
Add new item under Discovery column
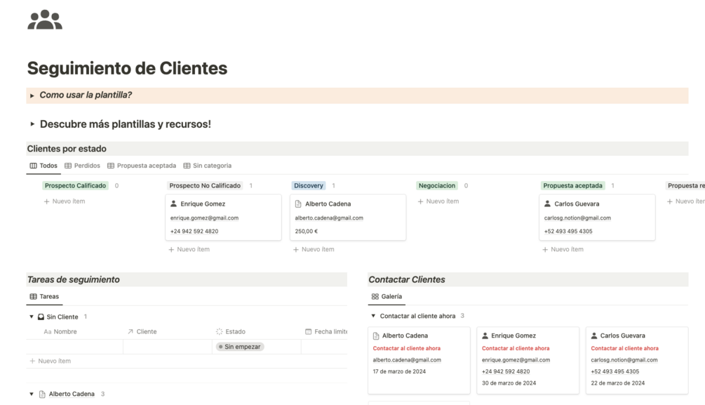click(x=314, y=249)
